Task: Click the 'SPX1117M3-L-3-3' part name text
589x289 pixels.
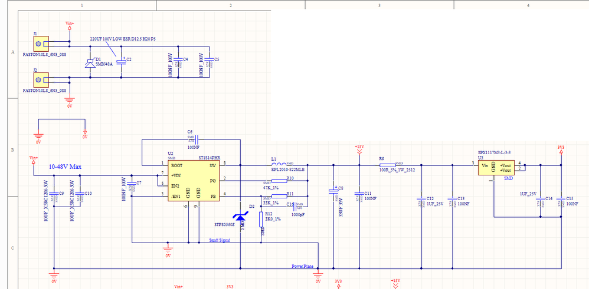Action: tap(494, 152)
